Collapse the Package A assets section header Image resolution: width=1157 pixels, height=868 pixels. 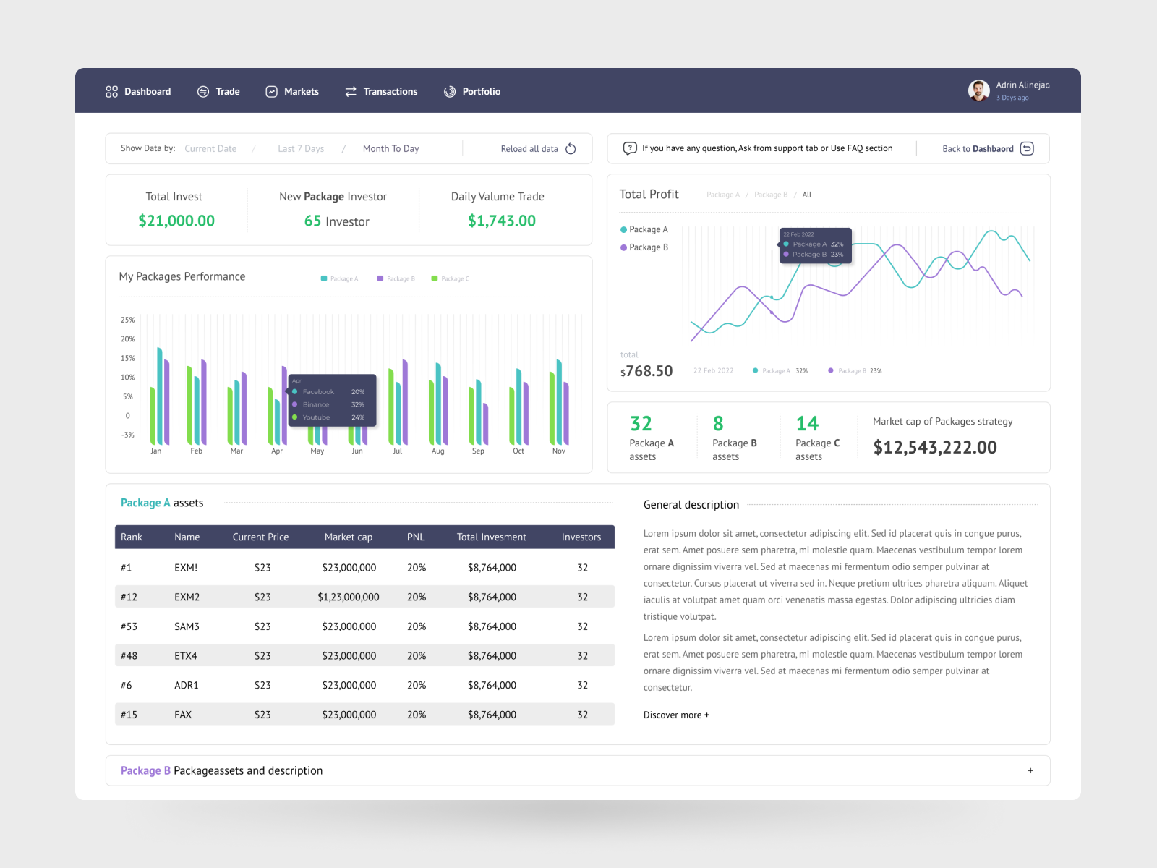[x=162, y=502]
